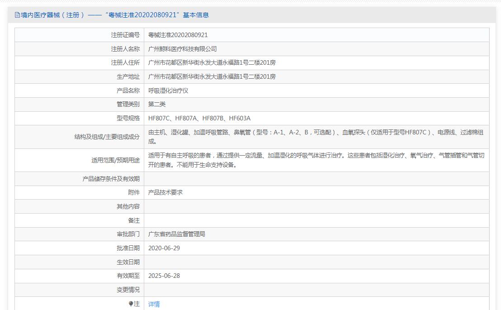Select the address value in 生产地址 row
Screen dimensions: 501x310
click(212, 77)
